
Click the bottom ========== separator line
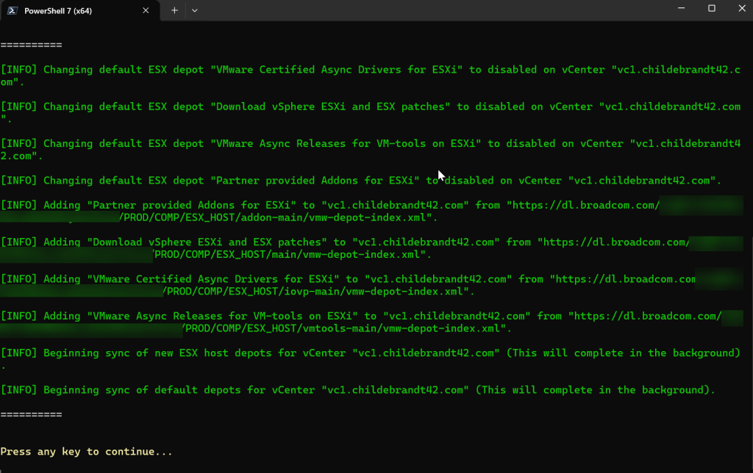(31, 414)
